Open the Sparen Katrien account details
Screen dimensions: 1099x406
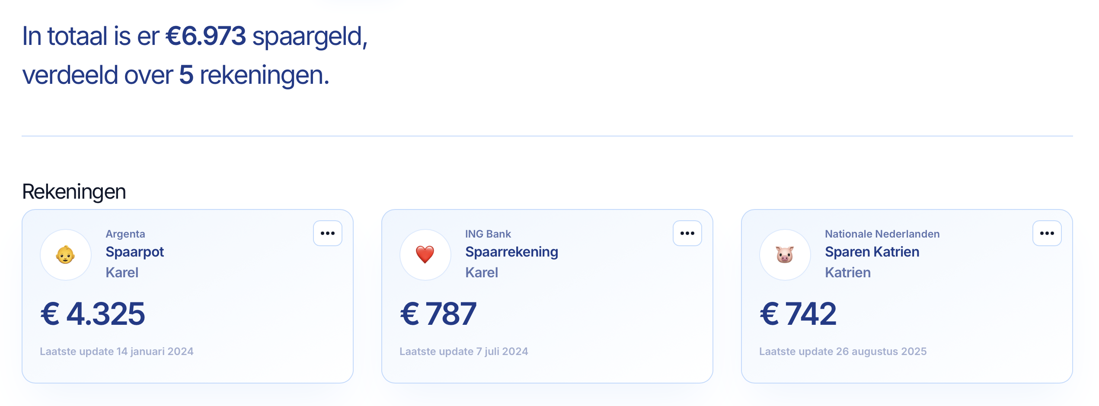click(872, 252)
